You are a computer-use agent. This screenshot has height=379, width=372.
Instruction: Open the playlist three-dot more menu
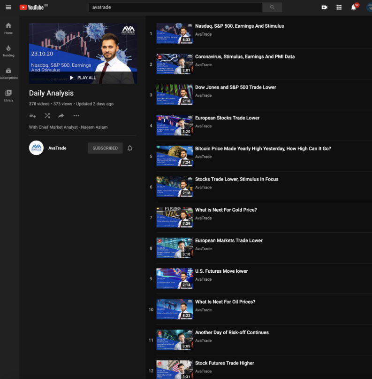click(76, 116)
